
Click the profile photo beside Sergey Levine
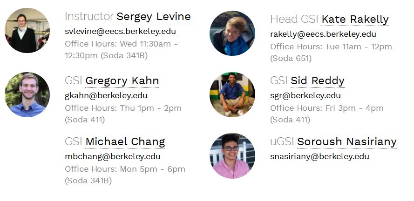27,30
